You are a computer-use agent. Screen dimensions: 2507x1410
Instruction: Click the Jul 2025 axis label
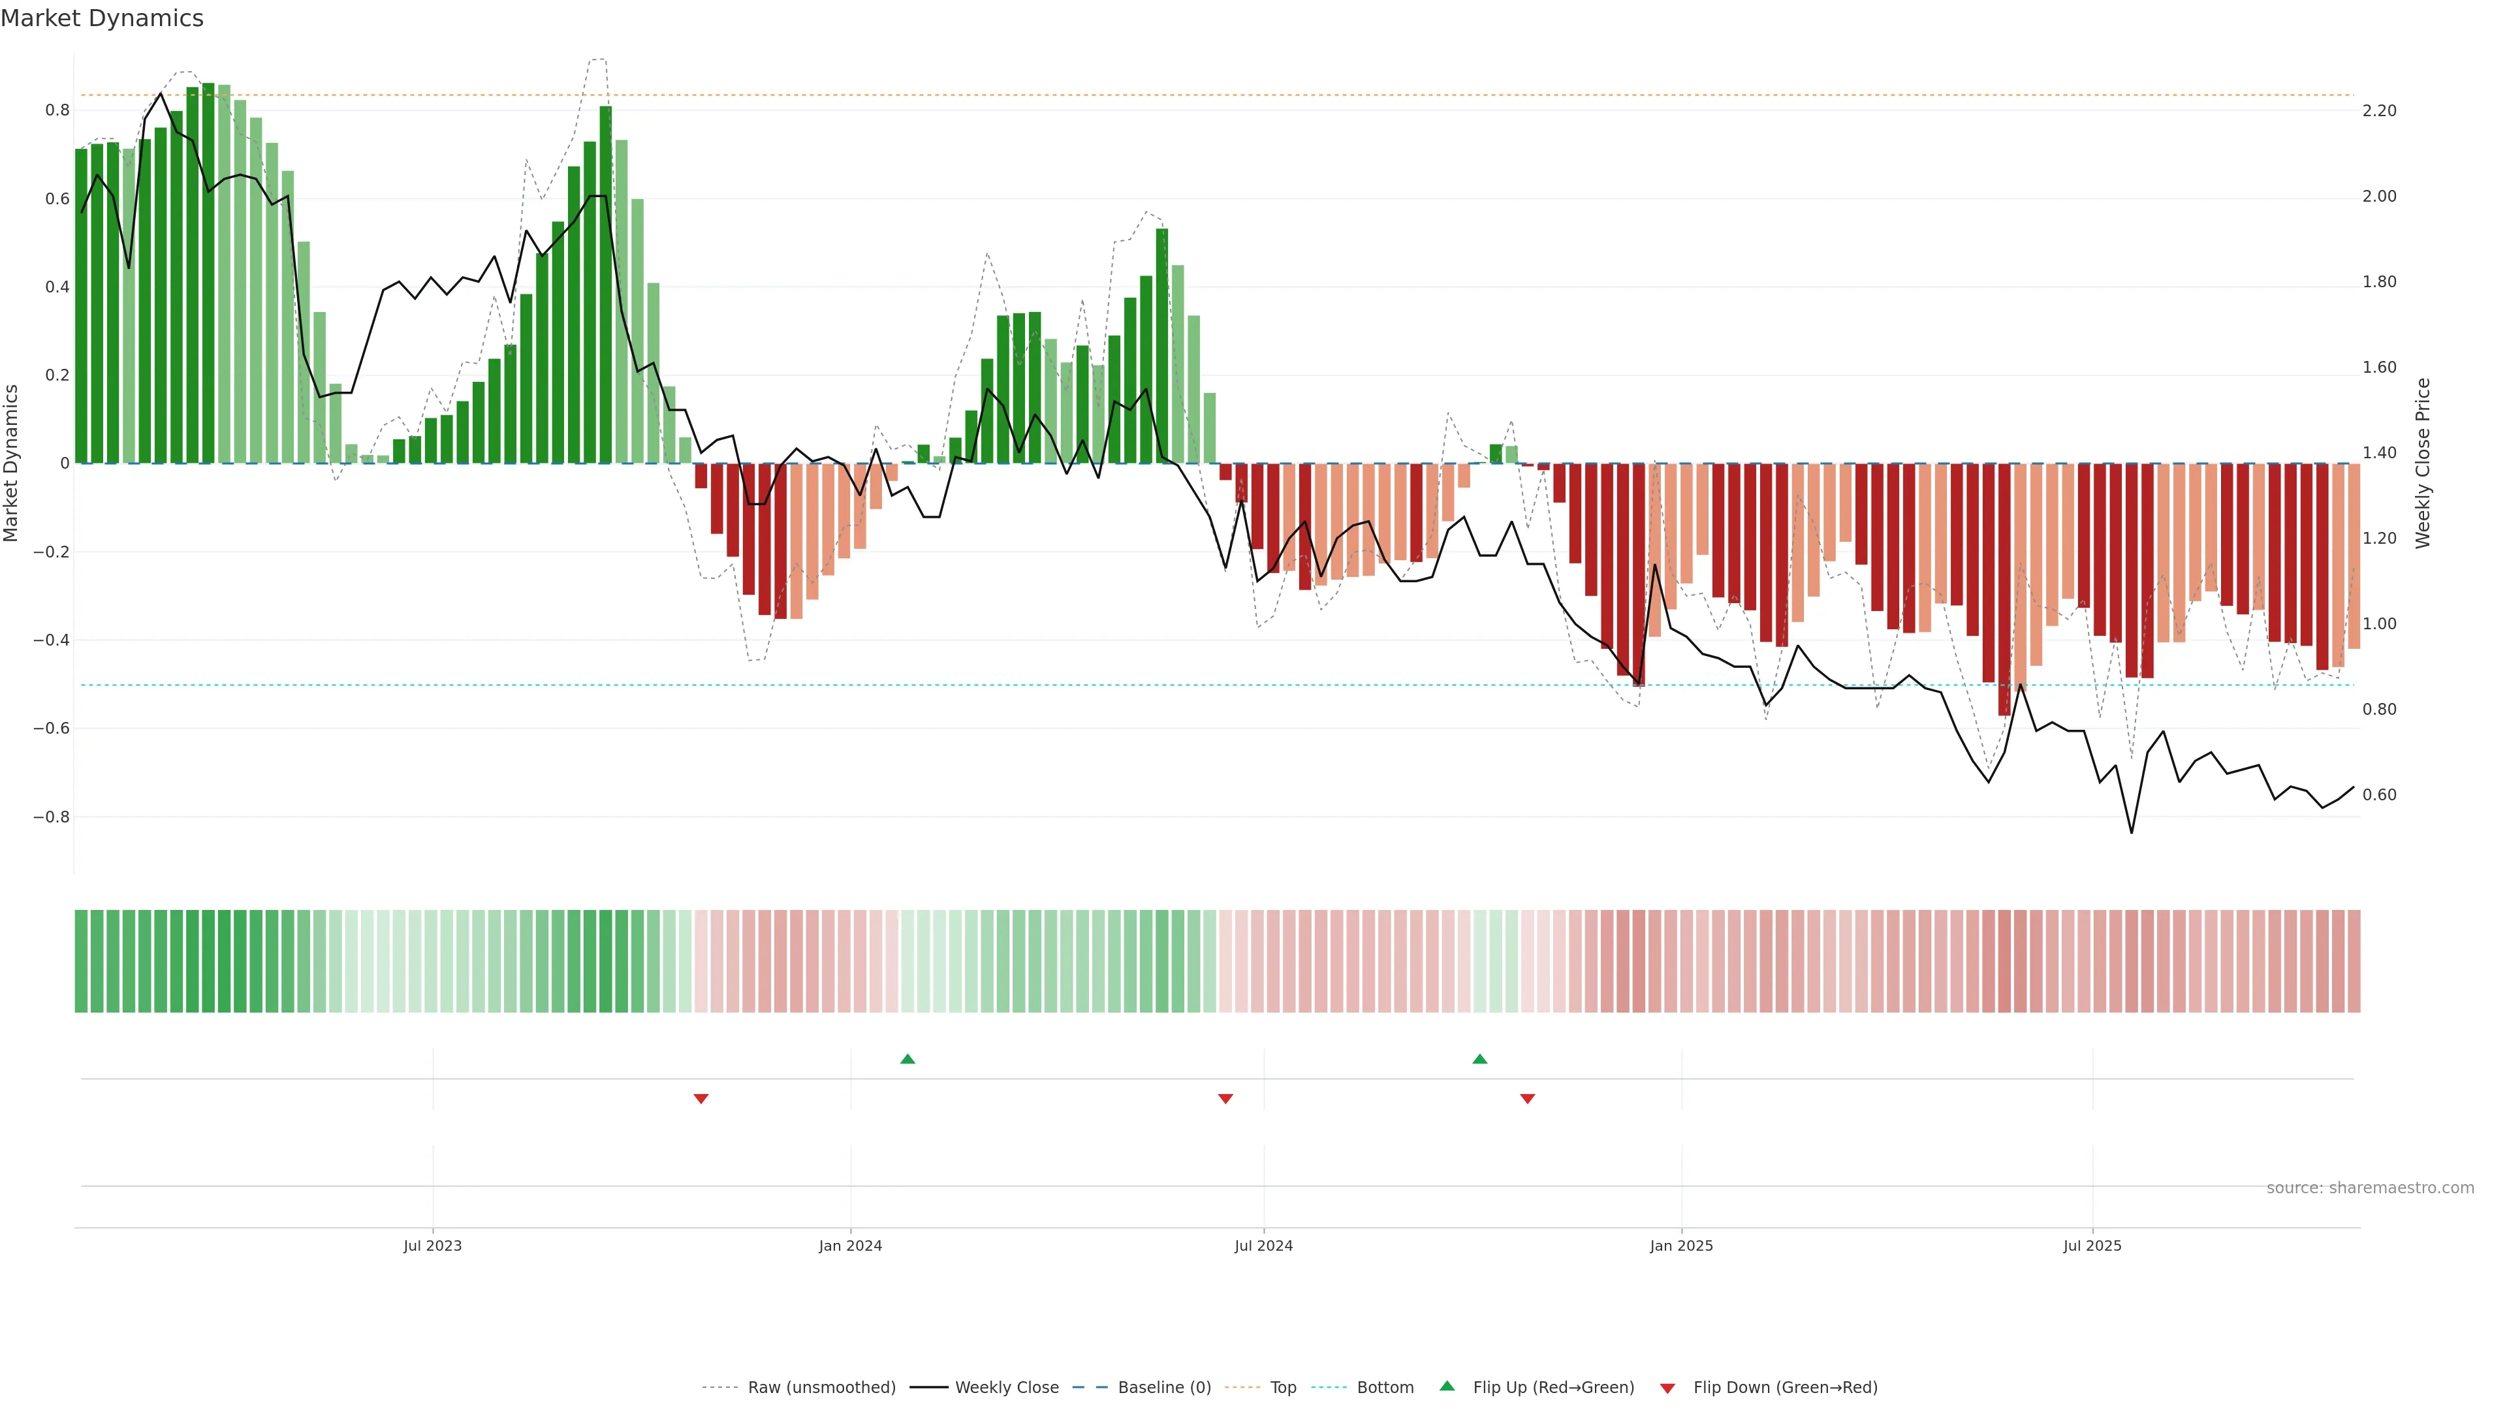[x=2091, y=1245]
